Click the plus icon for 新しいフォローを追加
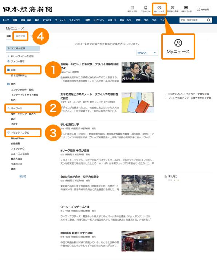The image size is (217, 260). pos(8,56)
